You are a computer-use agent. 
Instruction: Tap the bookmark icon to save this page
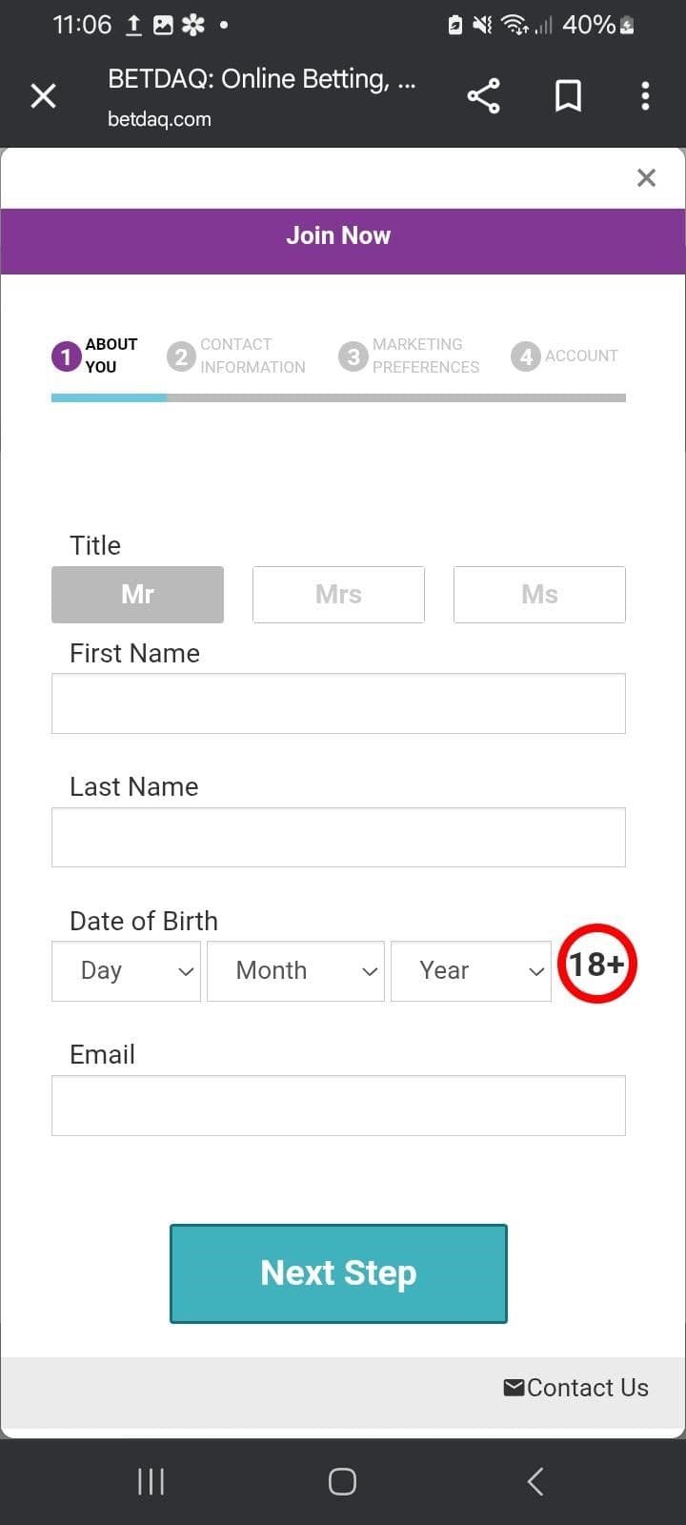568,95
